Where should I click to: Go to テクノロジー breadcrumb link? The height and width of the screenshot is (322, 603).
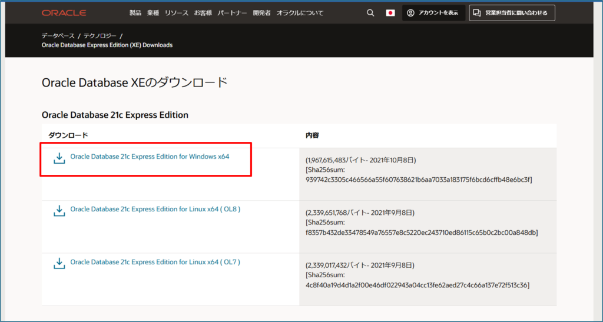point(99,36)
